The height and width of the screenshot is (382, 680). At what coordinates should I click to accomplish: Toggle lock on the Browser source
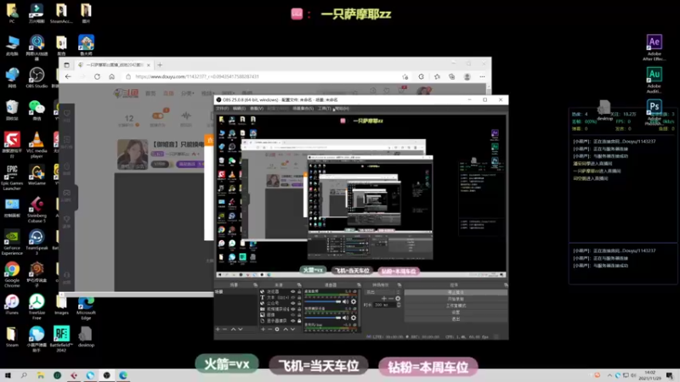point(299,291)
